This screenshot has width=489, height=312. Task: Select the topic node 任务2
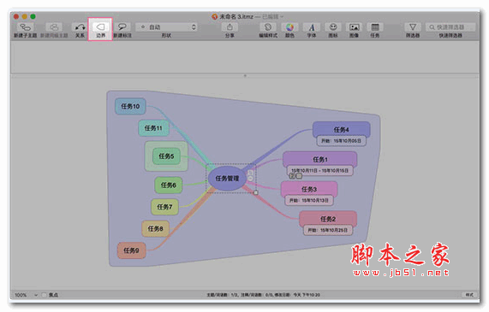click(328, 219)
